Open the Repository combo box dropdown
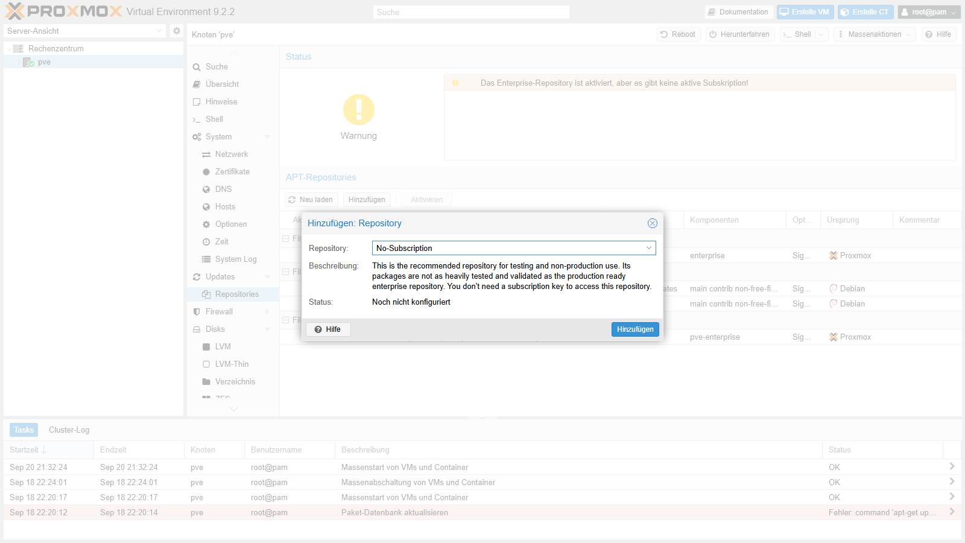Screen dimensions: 965x543 [x=649, y=248]
